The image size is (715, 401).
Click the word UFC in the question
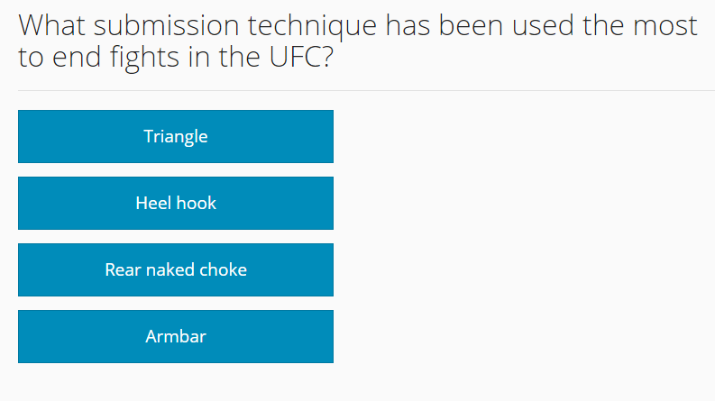click(296, 57)
